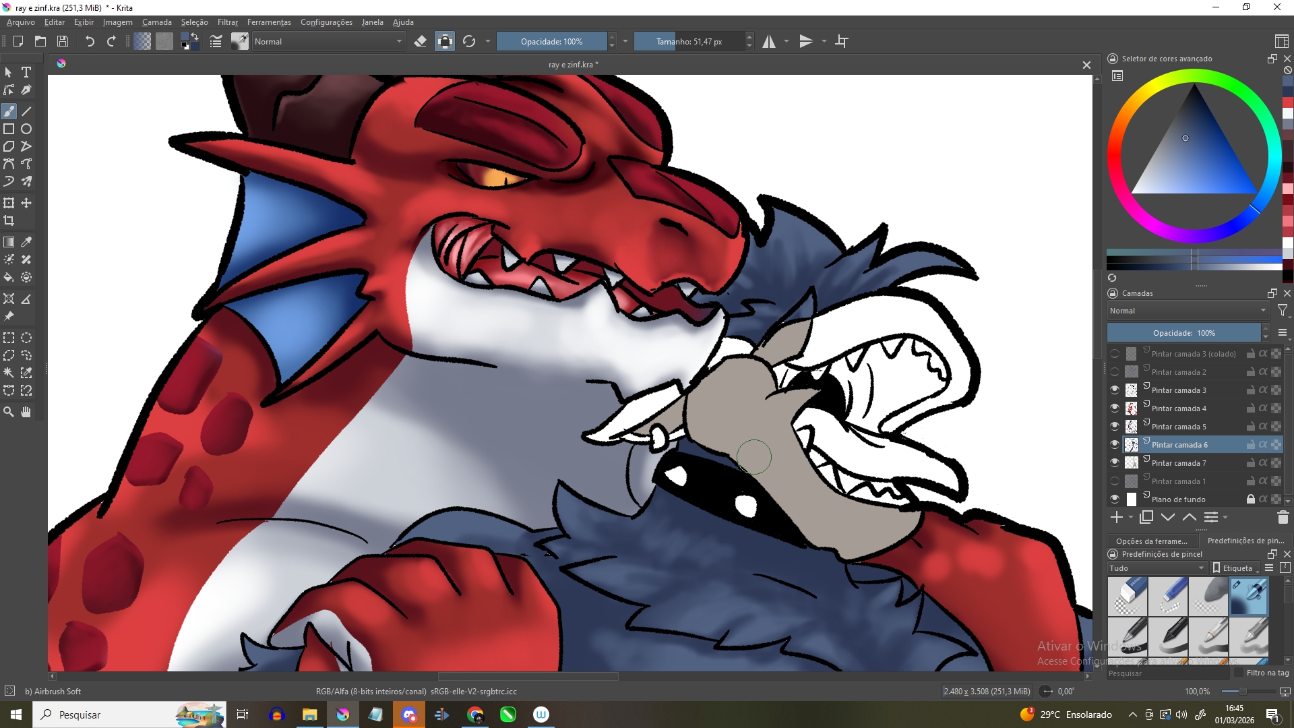Select the Zoom magnifier tool
This screenshot has height=728, width=1294.
click(x=9, y=412)
